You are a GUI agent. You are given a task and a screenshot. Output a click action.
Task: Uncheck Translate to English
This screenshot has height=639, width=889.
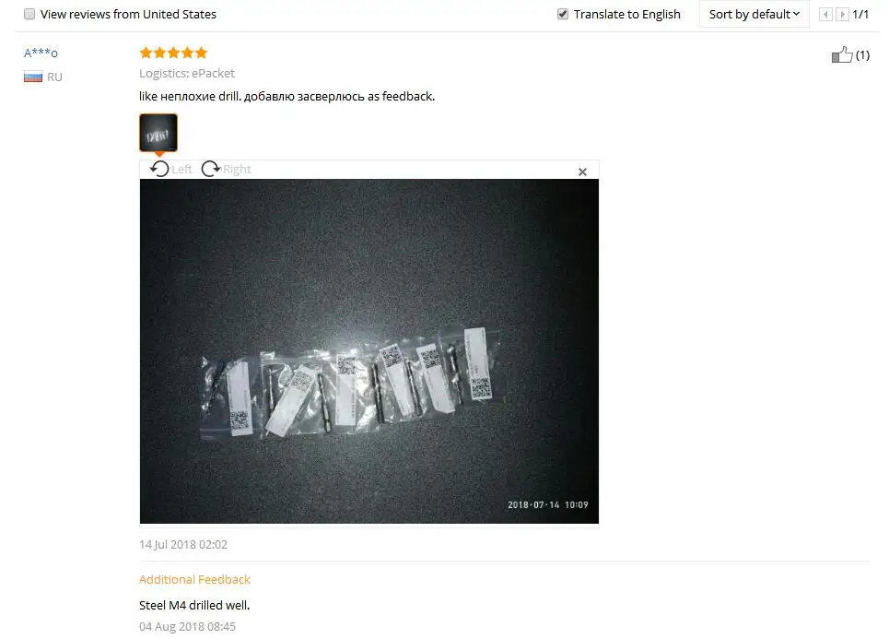point(563,14)
